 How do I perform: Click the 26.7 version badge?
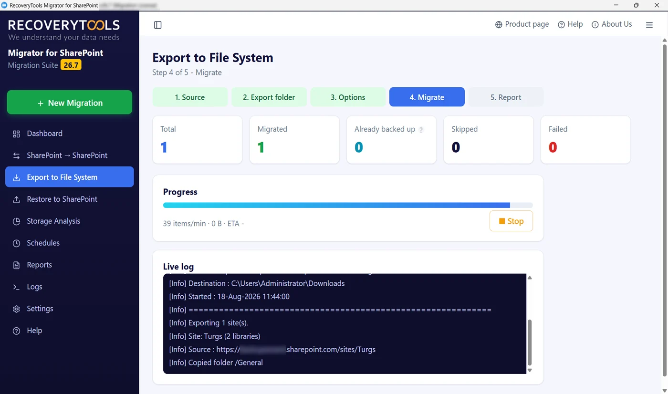tap(71, 65)
